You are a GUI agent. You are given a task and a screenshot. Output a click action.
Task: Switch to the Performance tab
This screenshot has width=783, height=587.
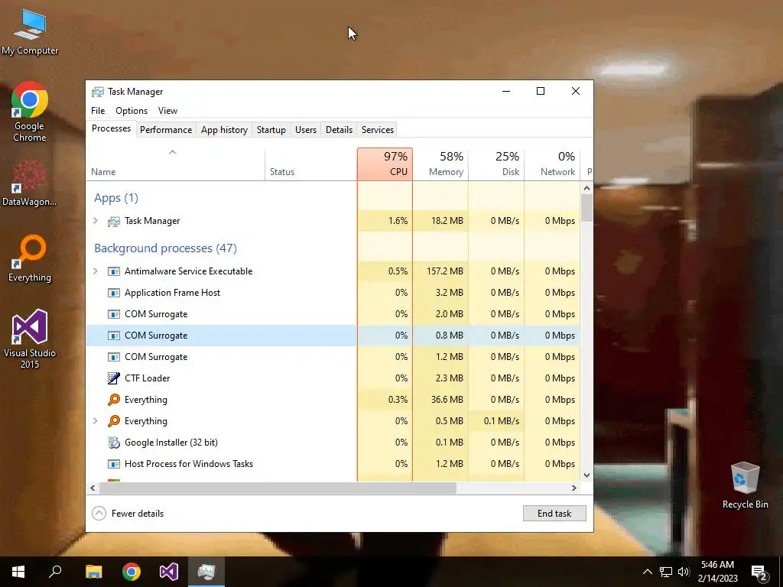pyautogui.click(x=166, y=130)
